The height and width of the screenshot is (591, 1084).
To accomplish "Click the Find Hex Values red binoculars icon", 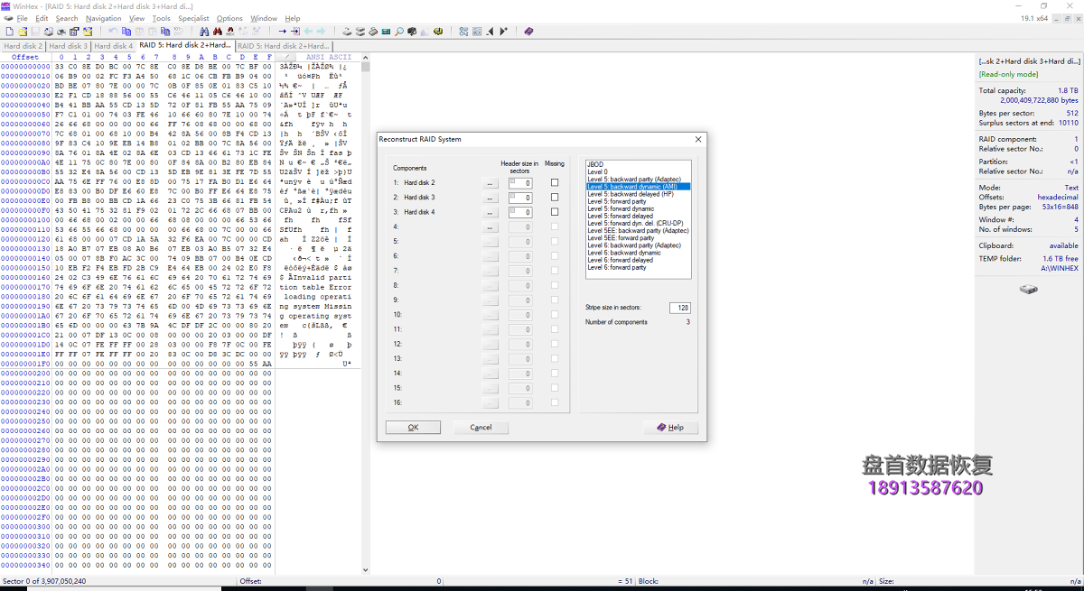I will (x=218, y=32).
